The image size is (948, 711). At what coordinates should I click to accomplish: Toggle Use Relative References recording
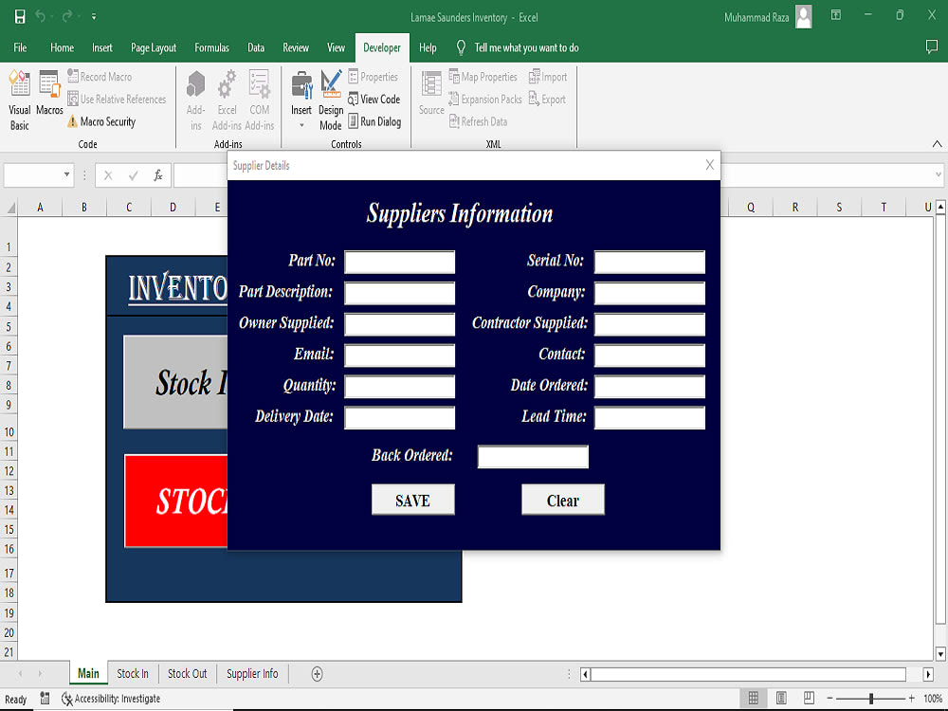[118, 100]
